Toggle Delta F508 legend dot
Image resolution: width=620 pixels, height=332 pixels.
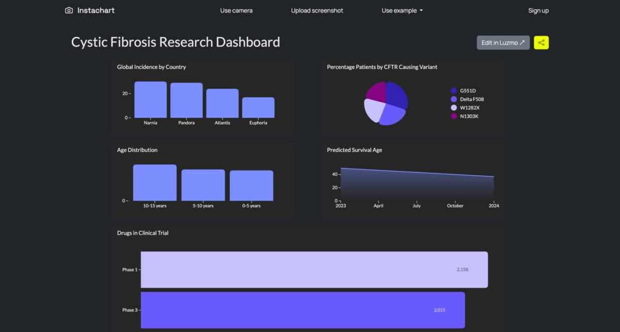(x=454, y=99)
